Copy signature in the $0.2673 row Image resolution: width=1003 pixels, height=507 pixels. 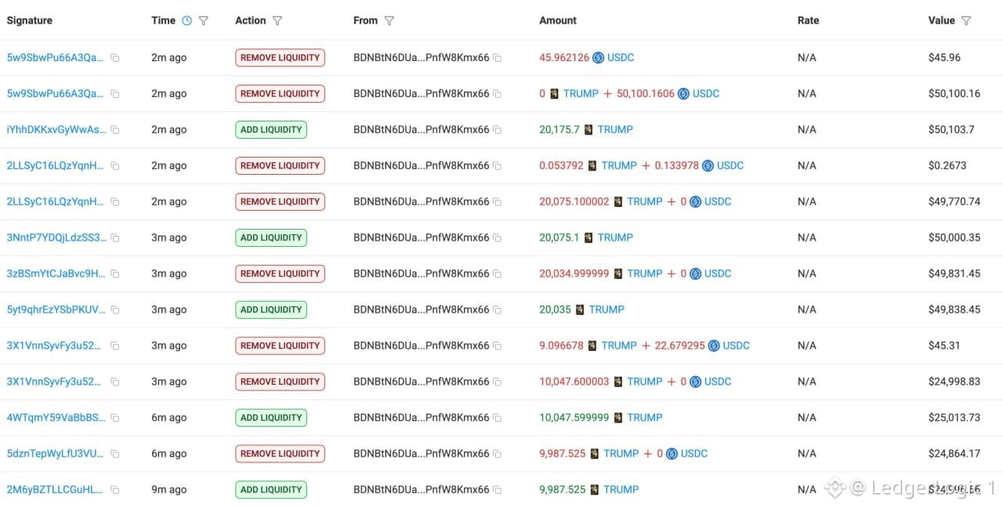pyautogui.click(x=114, y=166)
